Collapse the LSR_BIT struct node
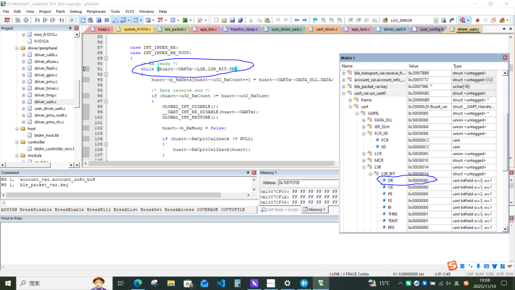This screenshot has height=290, width=515. [x=371, y=173]
